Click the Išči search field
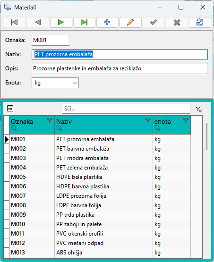 click(x=126, y=109)
